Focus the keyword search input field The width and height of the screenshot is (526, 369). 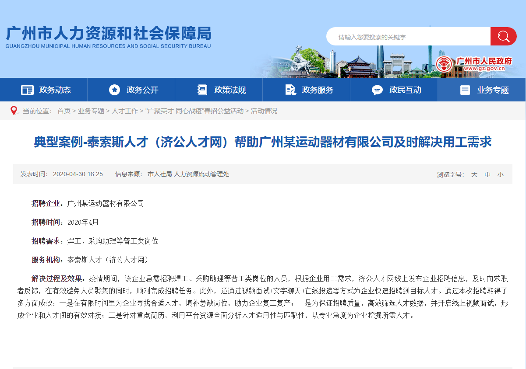409,37
